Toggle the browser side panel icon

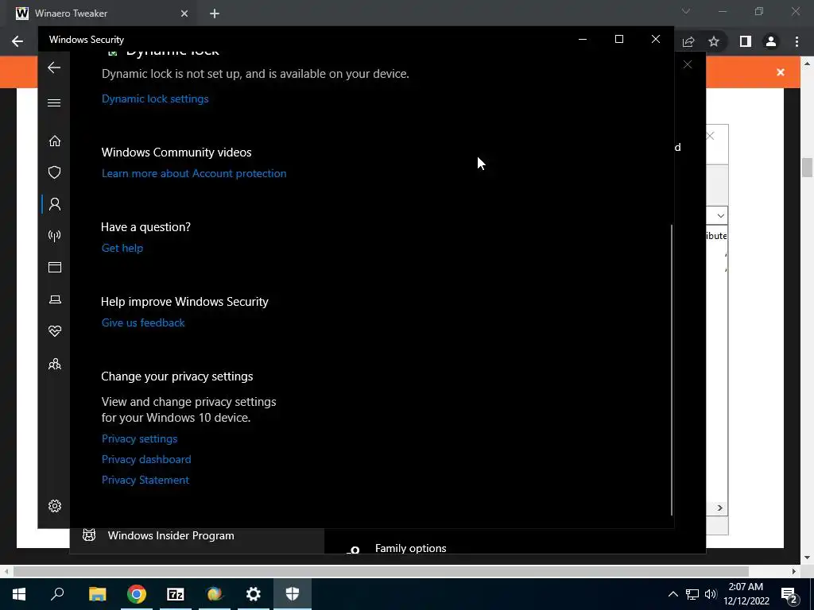click(x=745, y=41)
